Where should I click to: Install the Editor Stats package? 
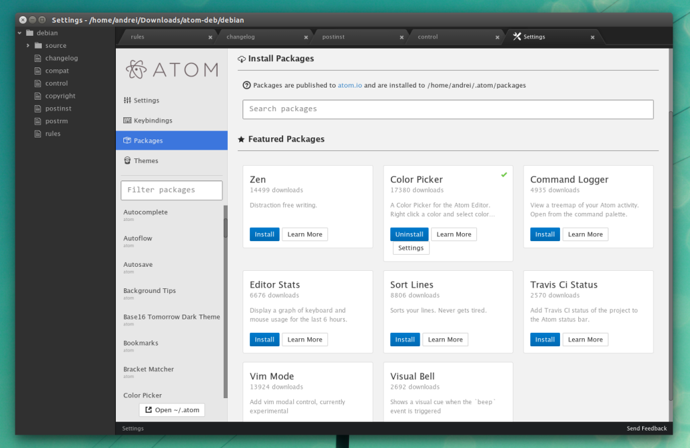(264, 340)
